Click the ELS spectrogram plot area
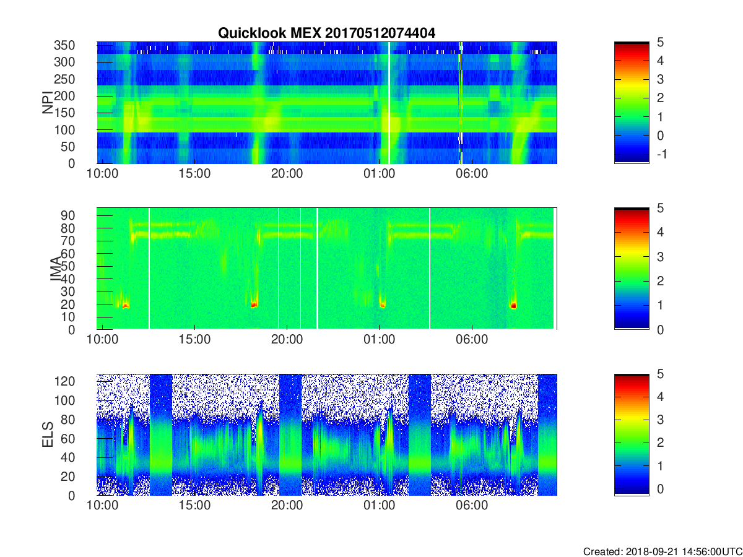The width and height of the screenshot is (743, 557). [x=327, y=434]
